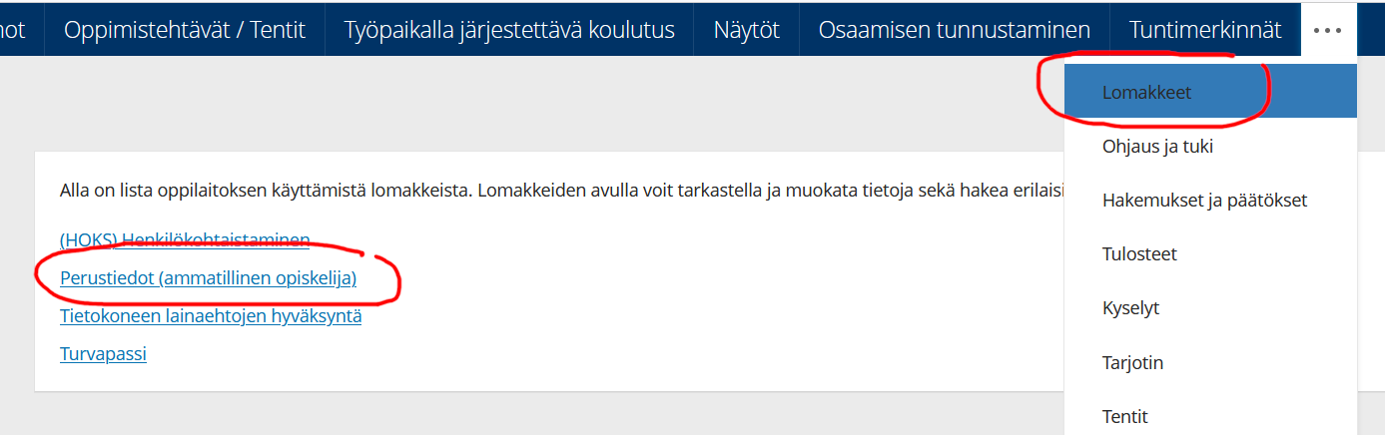The height and width of the screenshot is (435, 1385).
Task: Click the forms description paragraph text
Action: [499, 190]
